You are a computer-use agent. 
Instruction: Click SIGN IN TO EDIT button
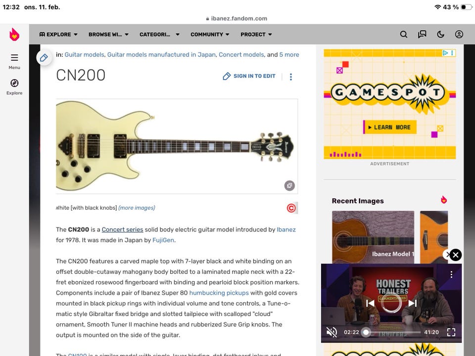tap(249, 76)
